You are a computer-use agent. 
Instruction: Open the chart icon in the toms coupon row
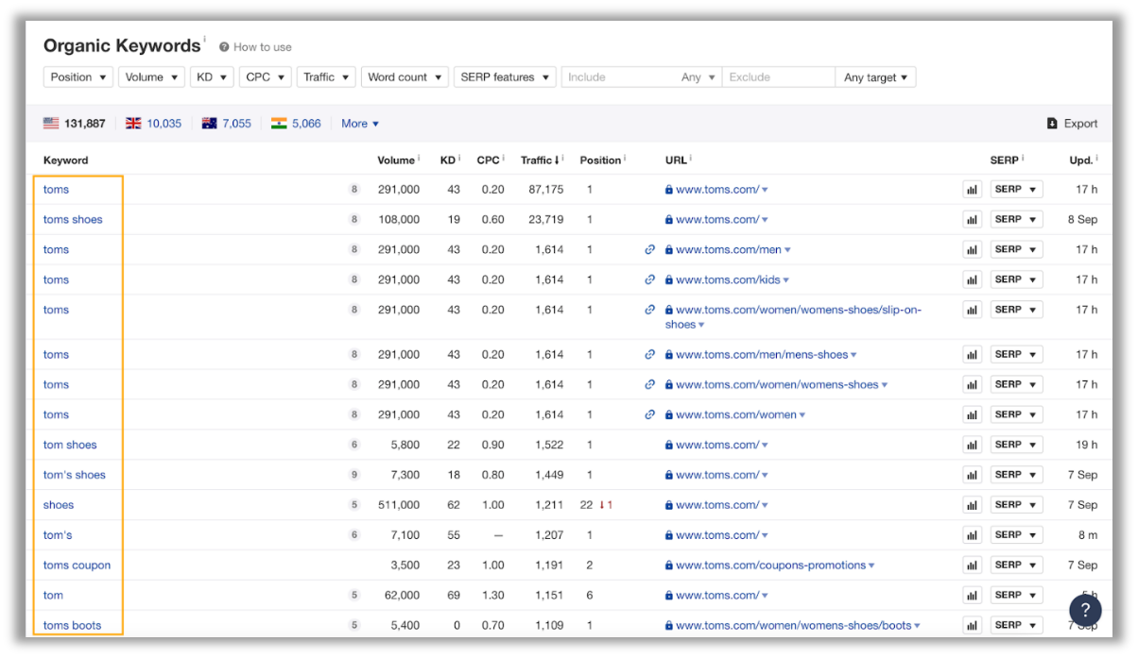coord(972,565)
